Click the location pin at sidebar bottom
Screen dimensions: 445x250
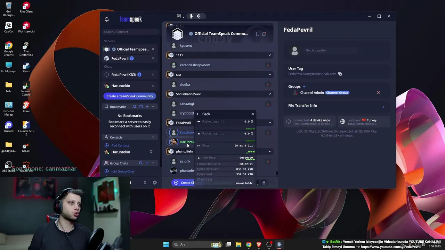145,183
